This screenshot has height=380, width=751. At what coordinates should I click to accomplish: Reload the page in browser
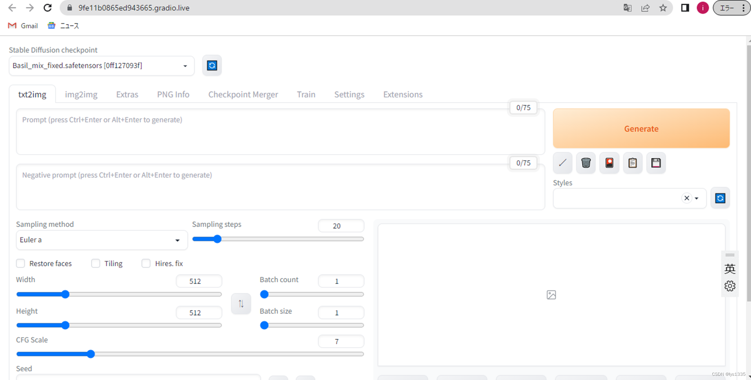coord(47,8)
